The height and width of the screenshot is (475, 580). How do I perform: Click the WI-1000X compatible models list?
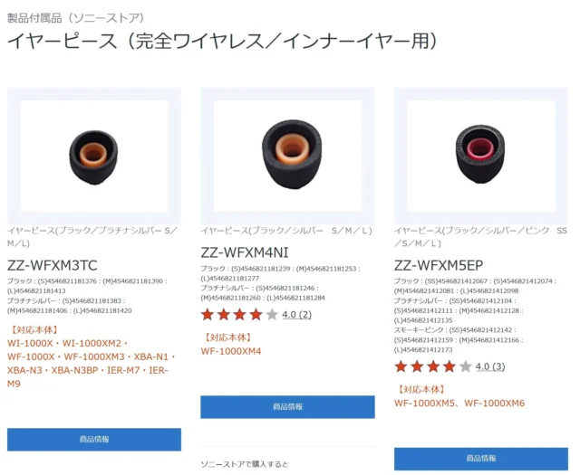[91, 364]
